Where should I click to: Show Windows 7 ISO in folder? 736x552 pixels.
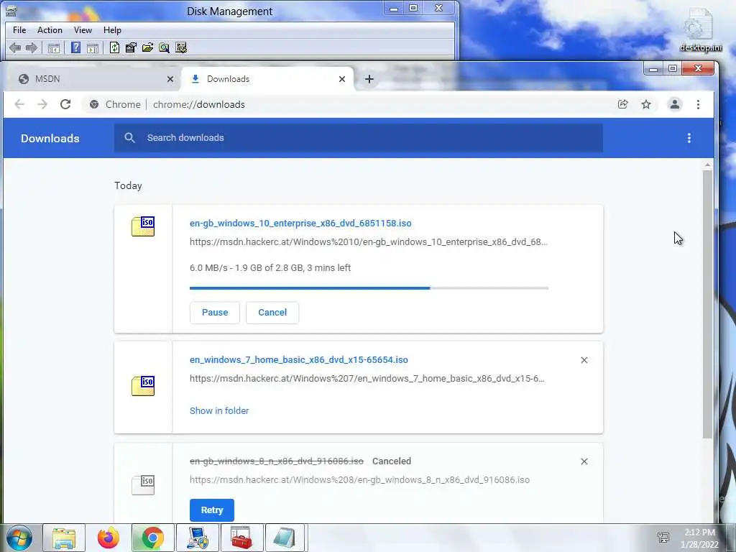pyautogui.click(x=219, y=410)
